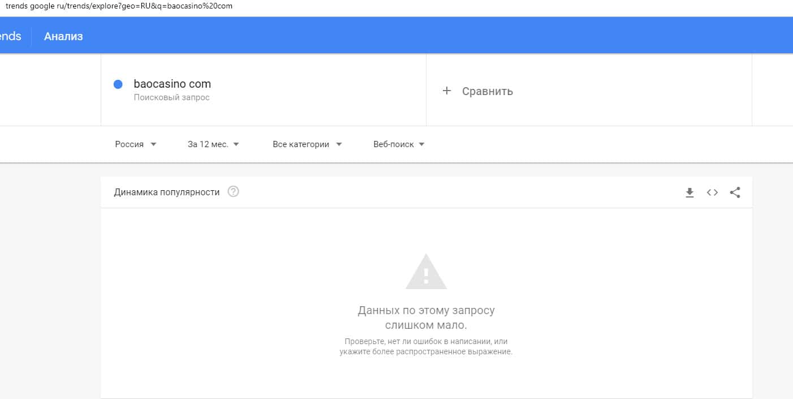Open help tooltip beside Динамика популярности
The image size is (793, 399).
pos(233,192)
